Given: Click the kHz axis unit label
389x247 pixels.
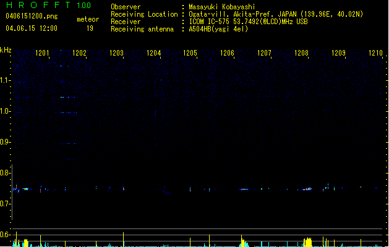Looking at the screenshot, I should point(6,50).
